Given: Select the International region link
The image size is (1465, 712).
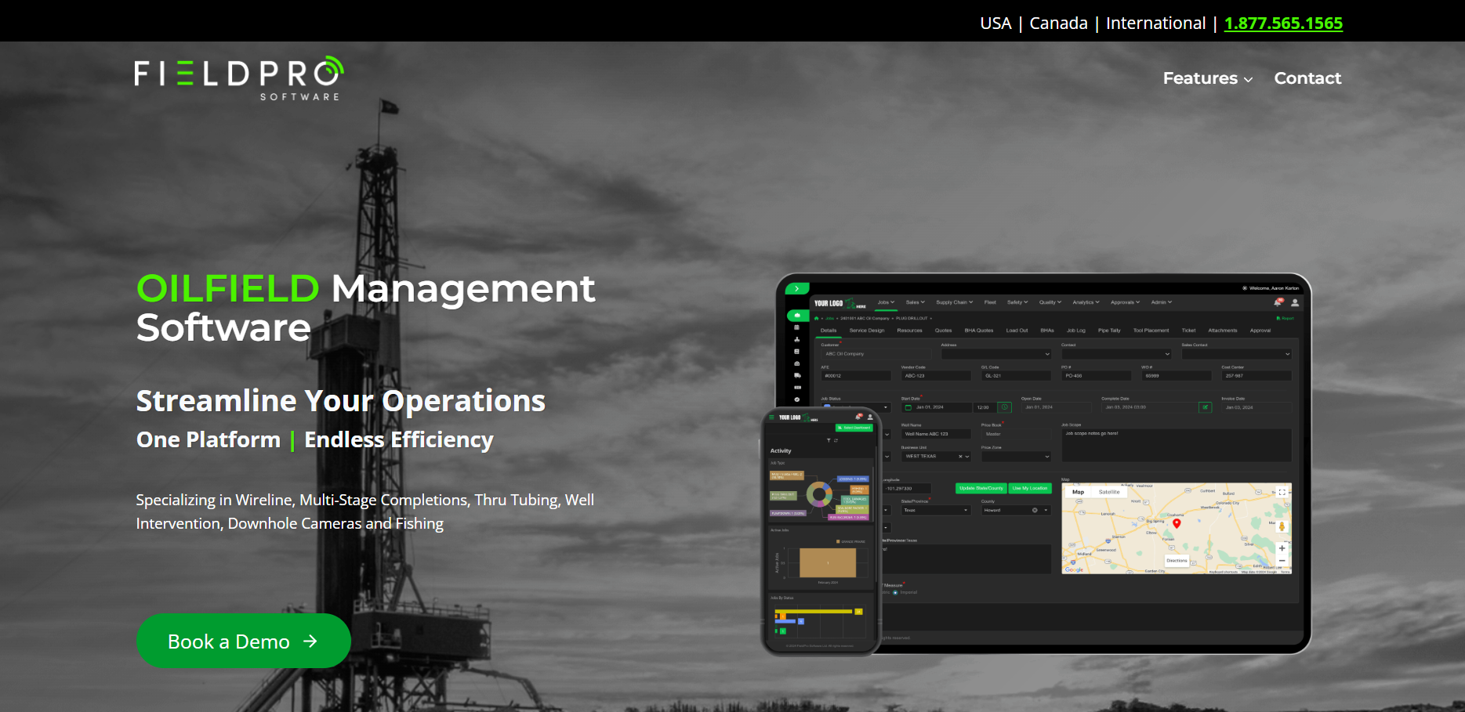Looking at the screenshot, I should (1155, 23).
